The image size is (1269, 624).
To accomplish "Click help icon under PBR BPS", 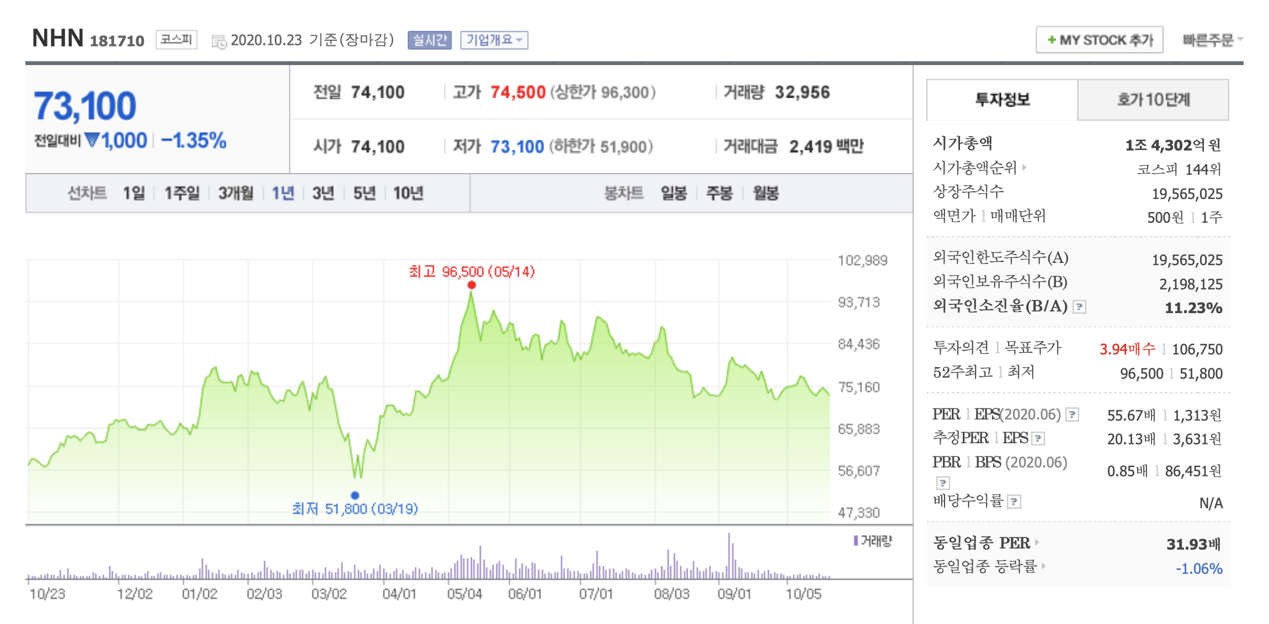I will click(x=943, y=483).
